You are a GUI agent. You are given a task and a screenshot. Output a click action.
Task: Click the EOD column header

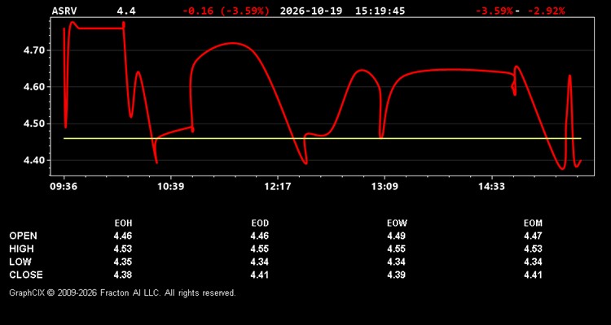[260, 223]
